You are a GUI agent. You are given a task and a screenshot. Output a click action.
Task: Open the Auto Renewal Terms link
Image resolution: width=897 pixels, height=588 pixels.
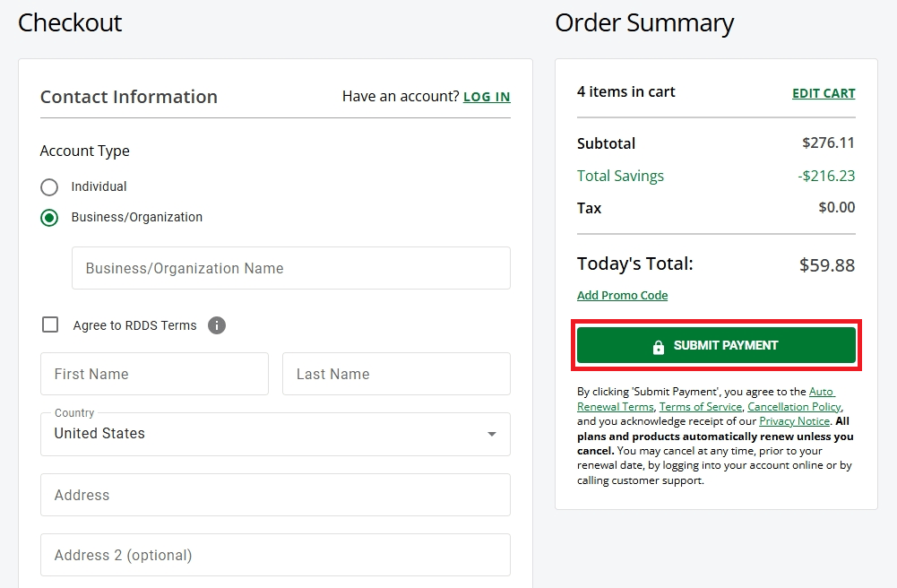click(x=615, y=407)
